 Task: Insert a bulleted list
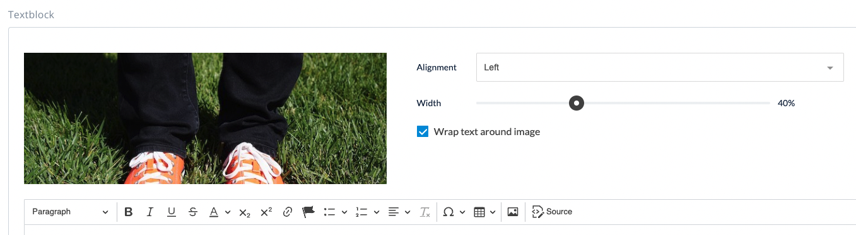coord(329,212)
